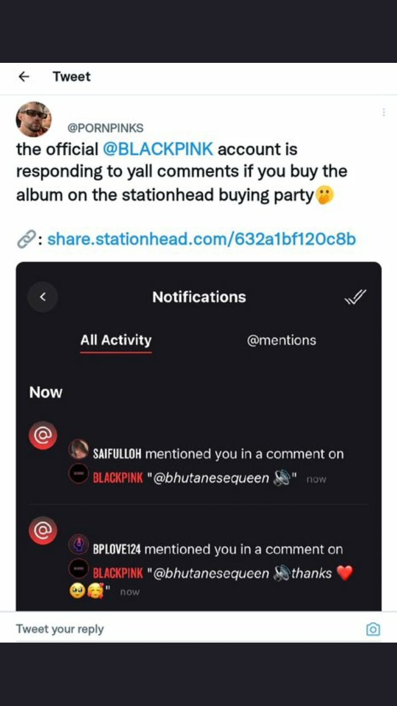Go back using the Tweet arrow
This screenshot has height=706, width=397.
24,77
